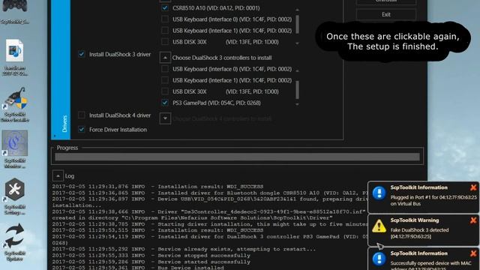Click log line 'Service stopped successfully'

tap(204, 255)
